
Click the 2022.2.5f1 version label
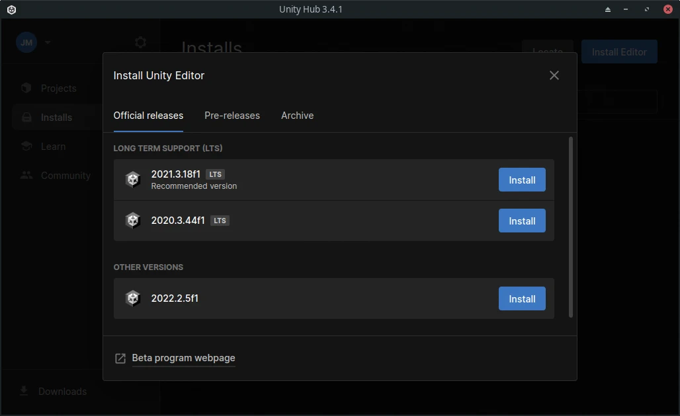175,298
